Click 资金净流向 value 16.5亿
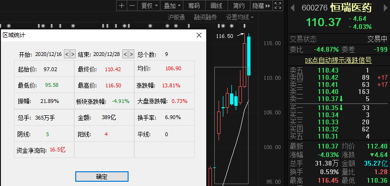Image resolution: width=390 pixels, height=186 pixels. point(58,150)
